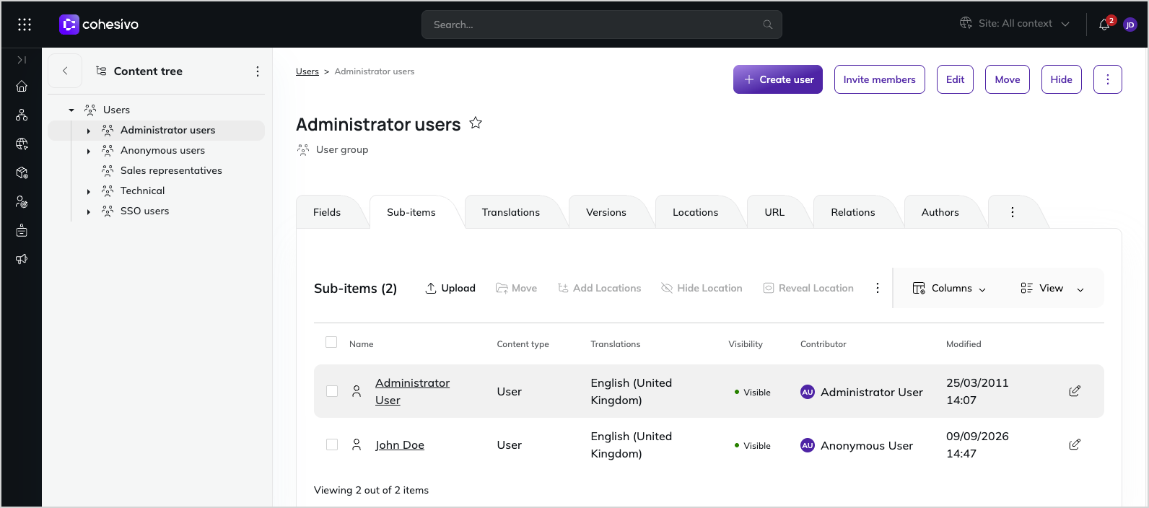The width and height of the screenshot is (1149, 508).
Task: Open more tabs overflow menu
Action: pyautogui.click(x=1013, y=212)
